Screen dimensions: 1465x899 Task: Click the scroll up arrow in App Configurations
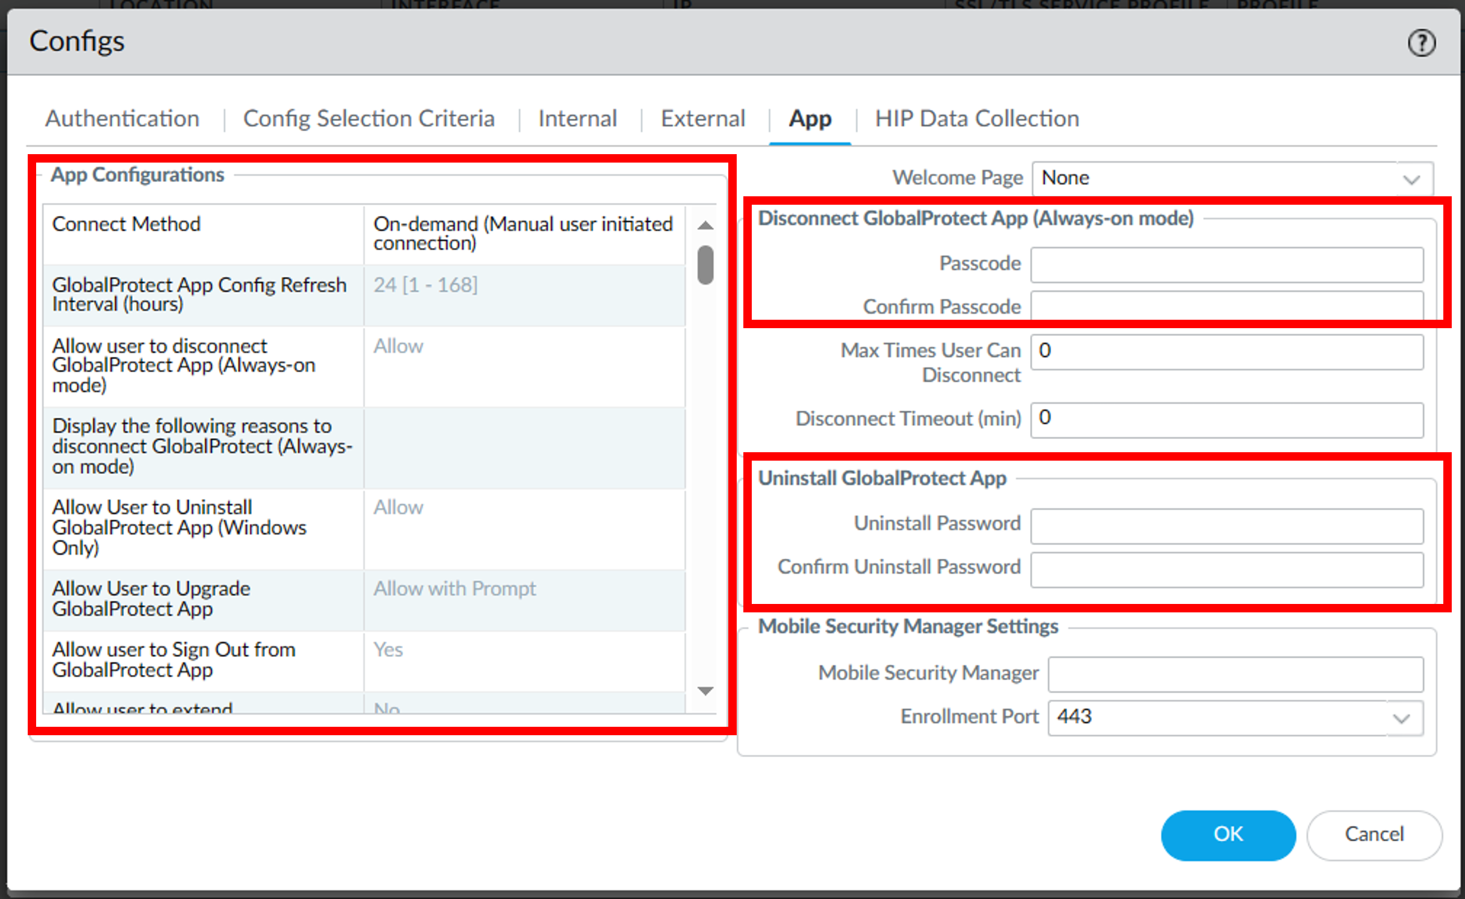click(705, 226)
